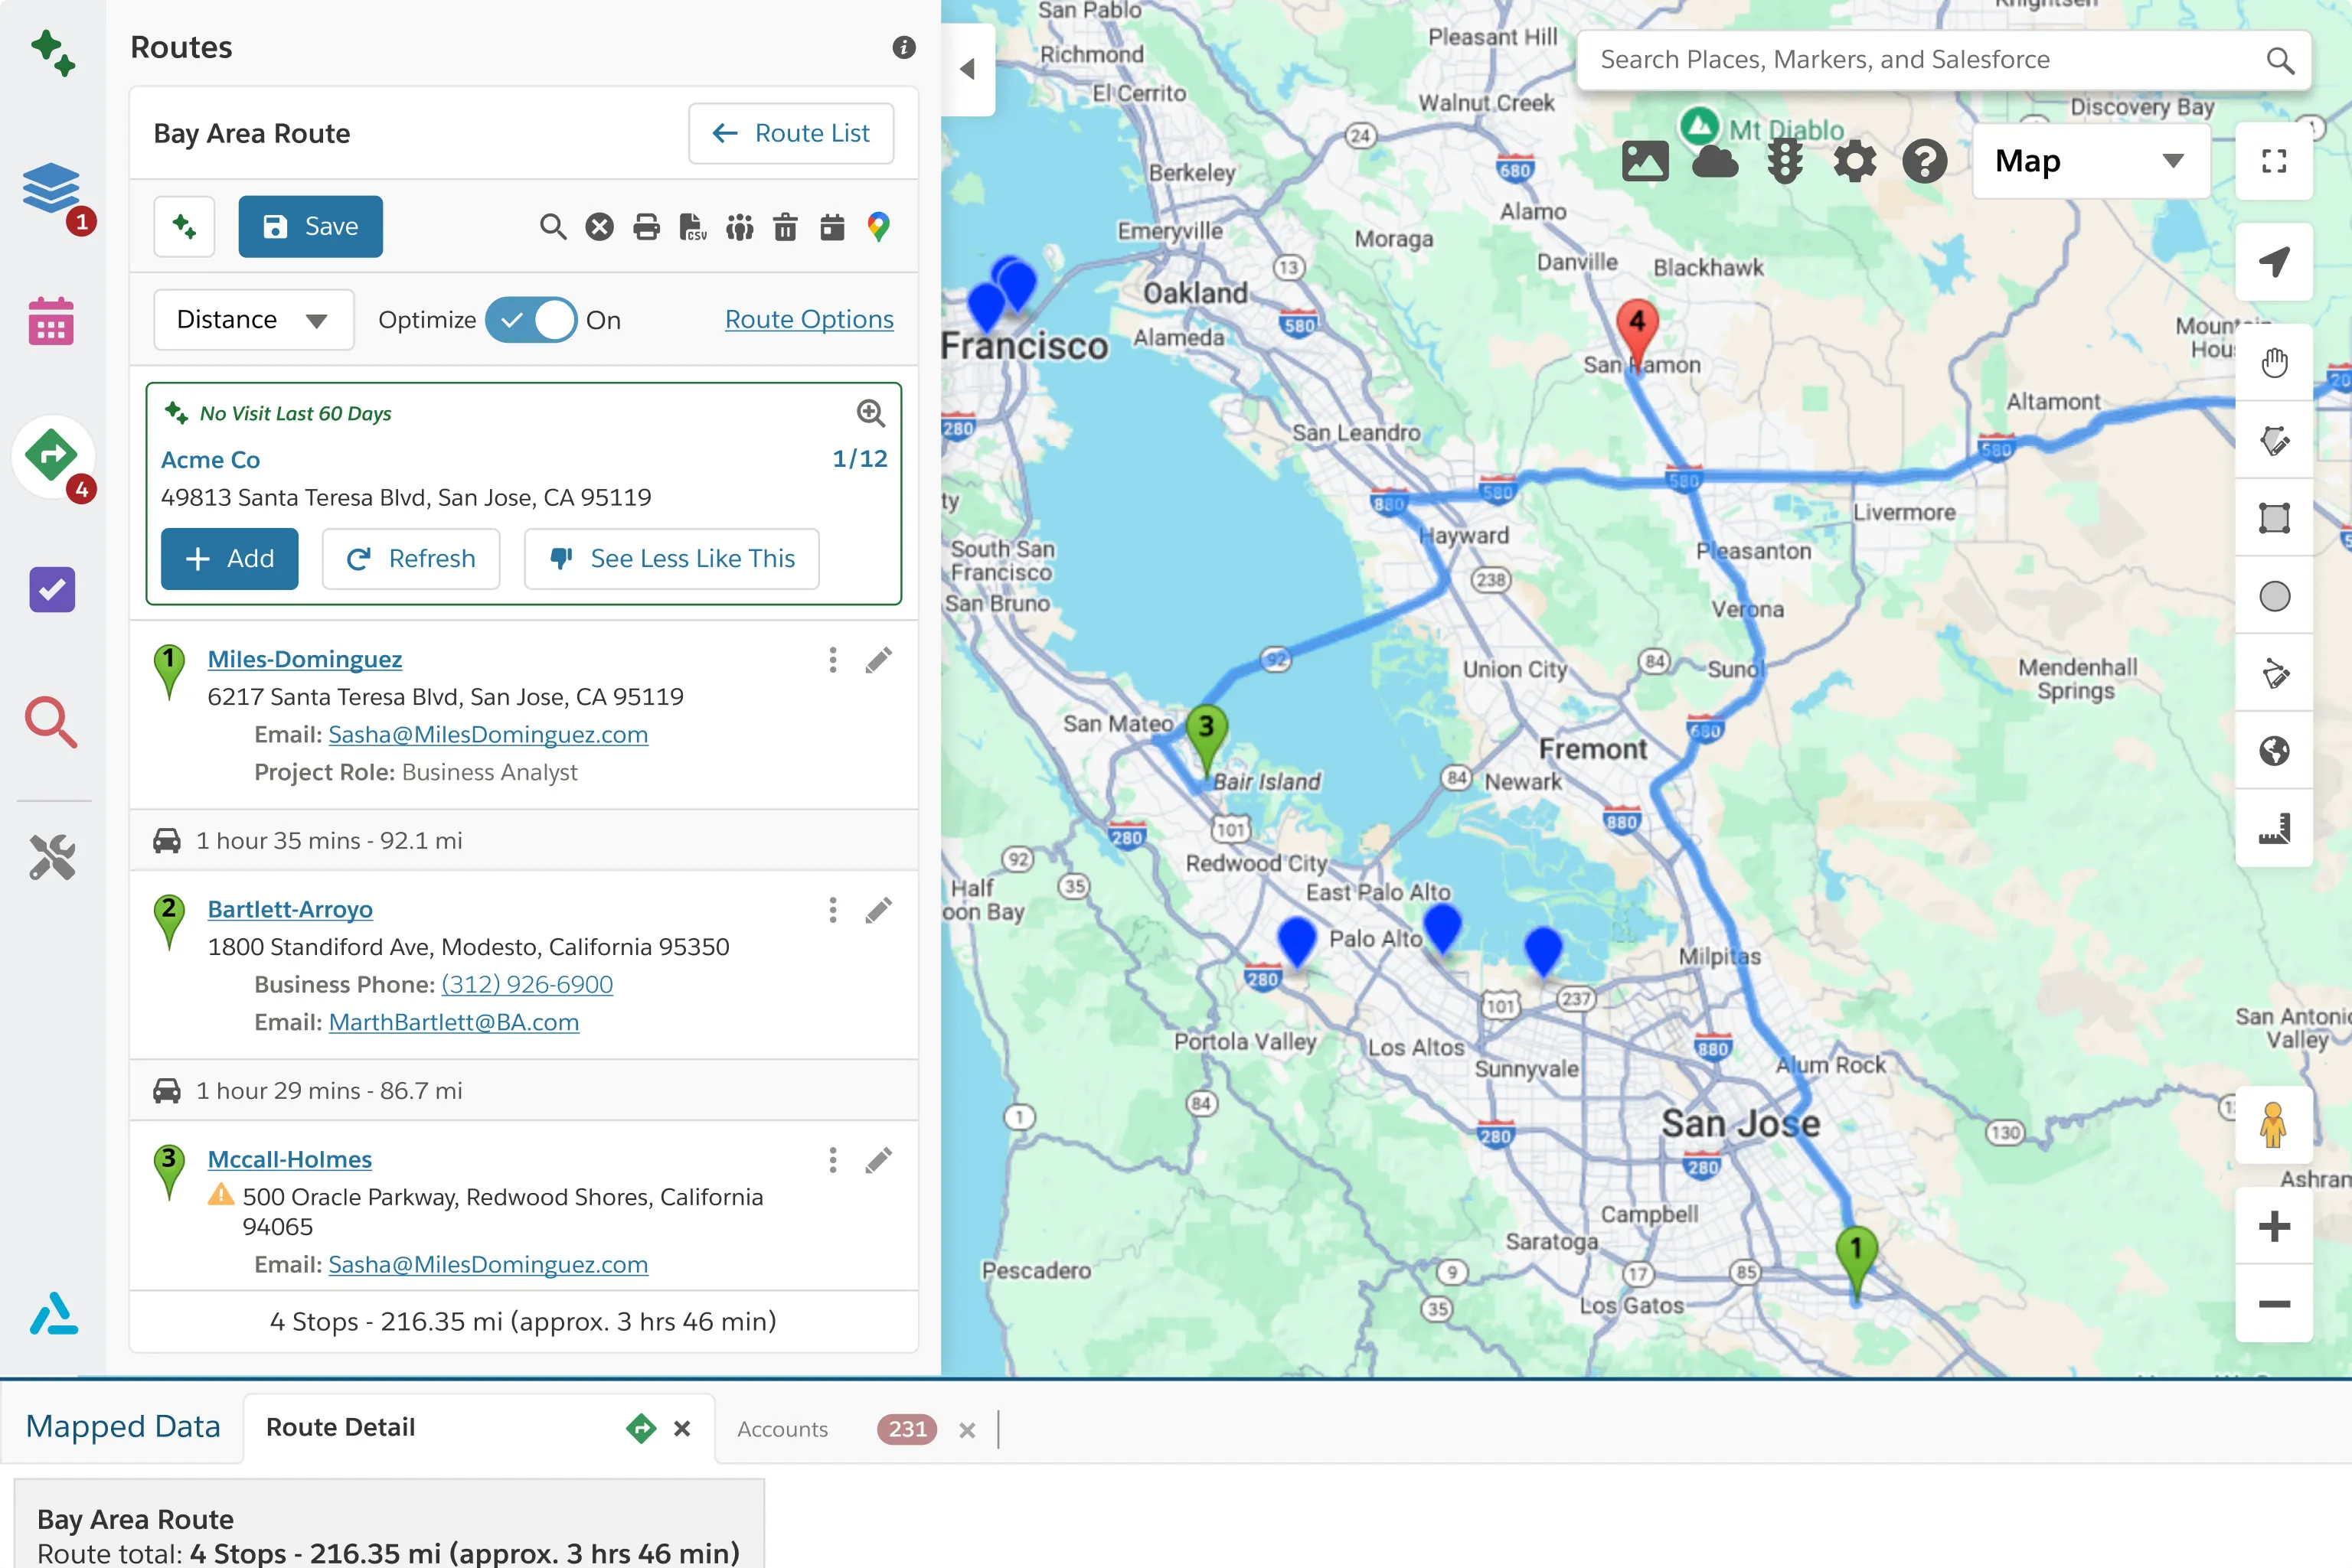Screen dimensions: 2352x1568
Task: Select the Route Detail tab
Action: pyautogui.click(x=340, y=1427)
